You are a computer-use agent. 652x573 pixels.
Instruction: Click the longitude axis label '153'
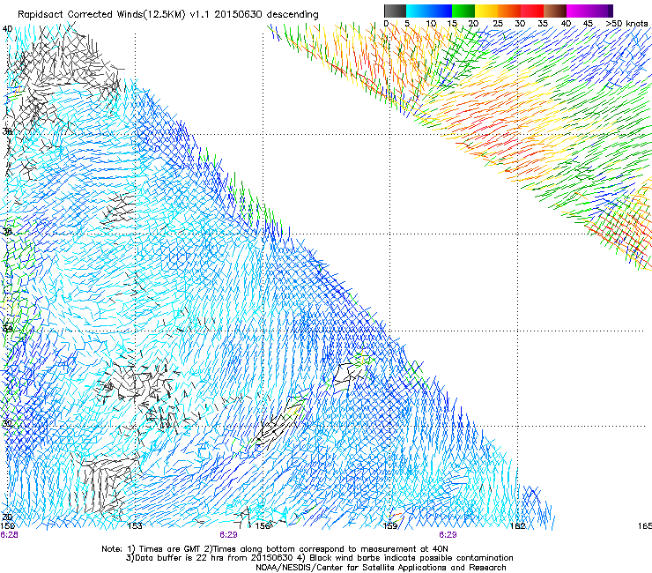(x=135, y=526)
